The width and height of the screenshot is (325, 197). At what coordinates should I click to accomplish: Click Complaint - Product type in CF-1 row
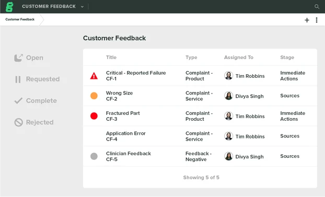[199, 76]
